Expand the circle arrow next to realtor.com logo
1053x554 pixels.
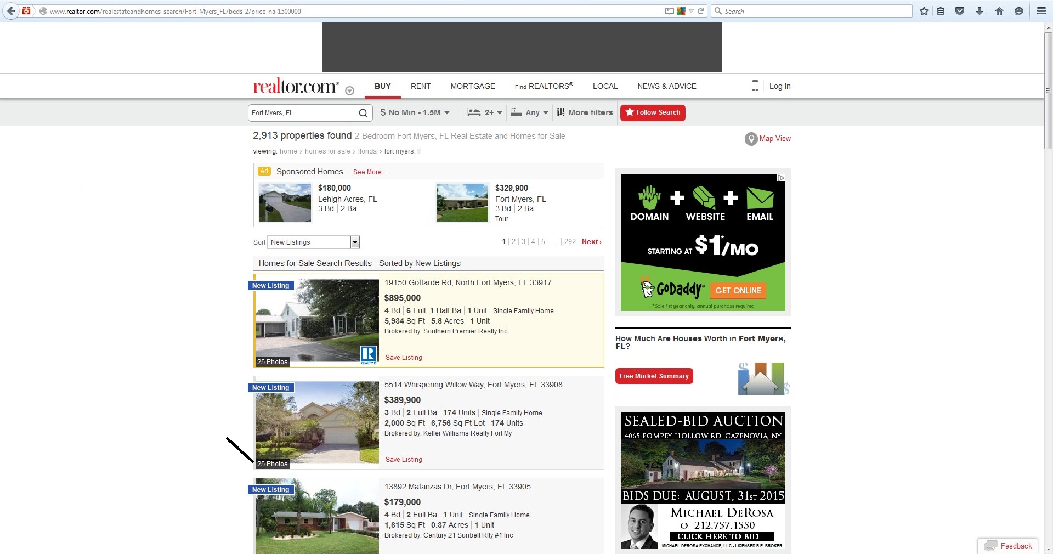tap(349, 91)
